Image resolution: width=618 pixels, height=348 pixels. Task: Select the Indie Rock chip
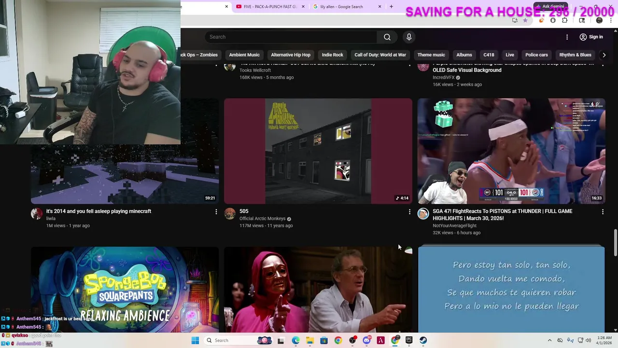click(333, 55)
